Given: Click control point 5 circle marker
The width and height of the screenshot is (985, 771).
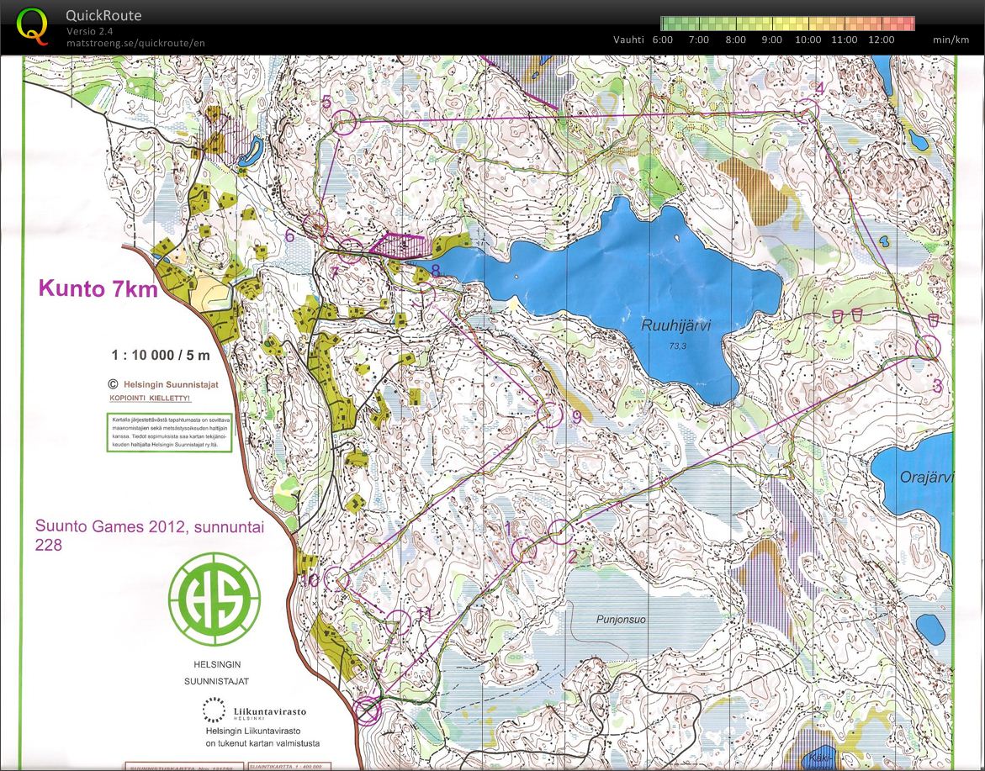Looking at the screenshot, I should coord(345,123).
